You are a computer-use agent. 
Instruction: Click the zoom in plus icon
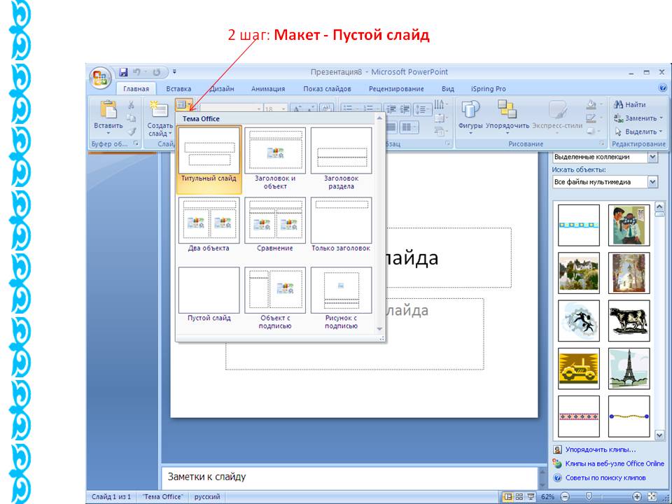(637, 496)
